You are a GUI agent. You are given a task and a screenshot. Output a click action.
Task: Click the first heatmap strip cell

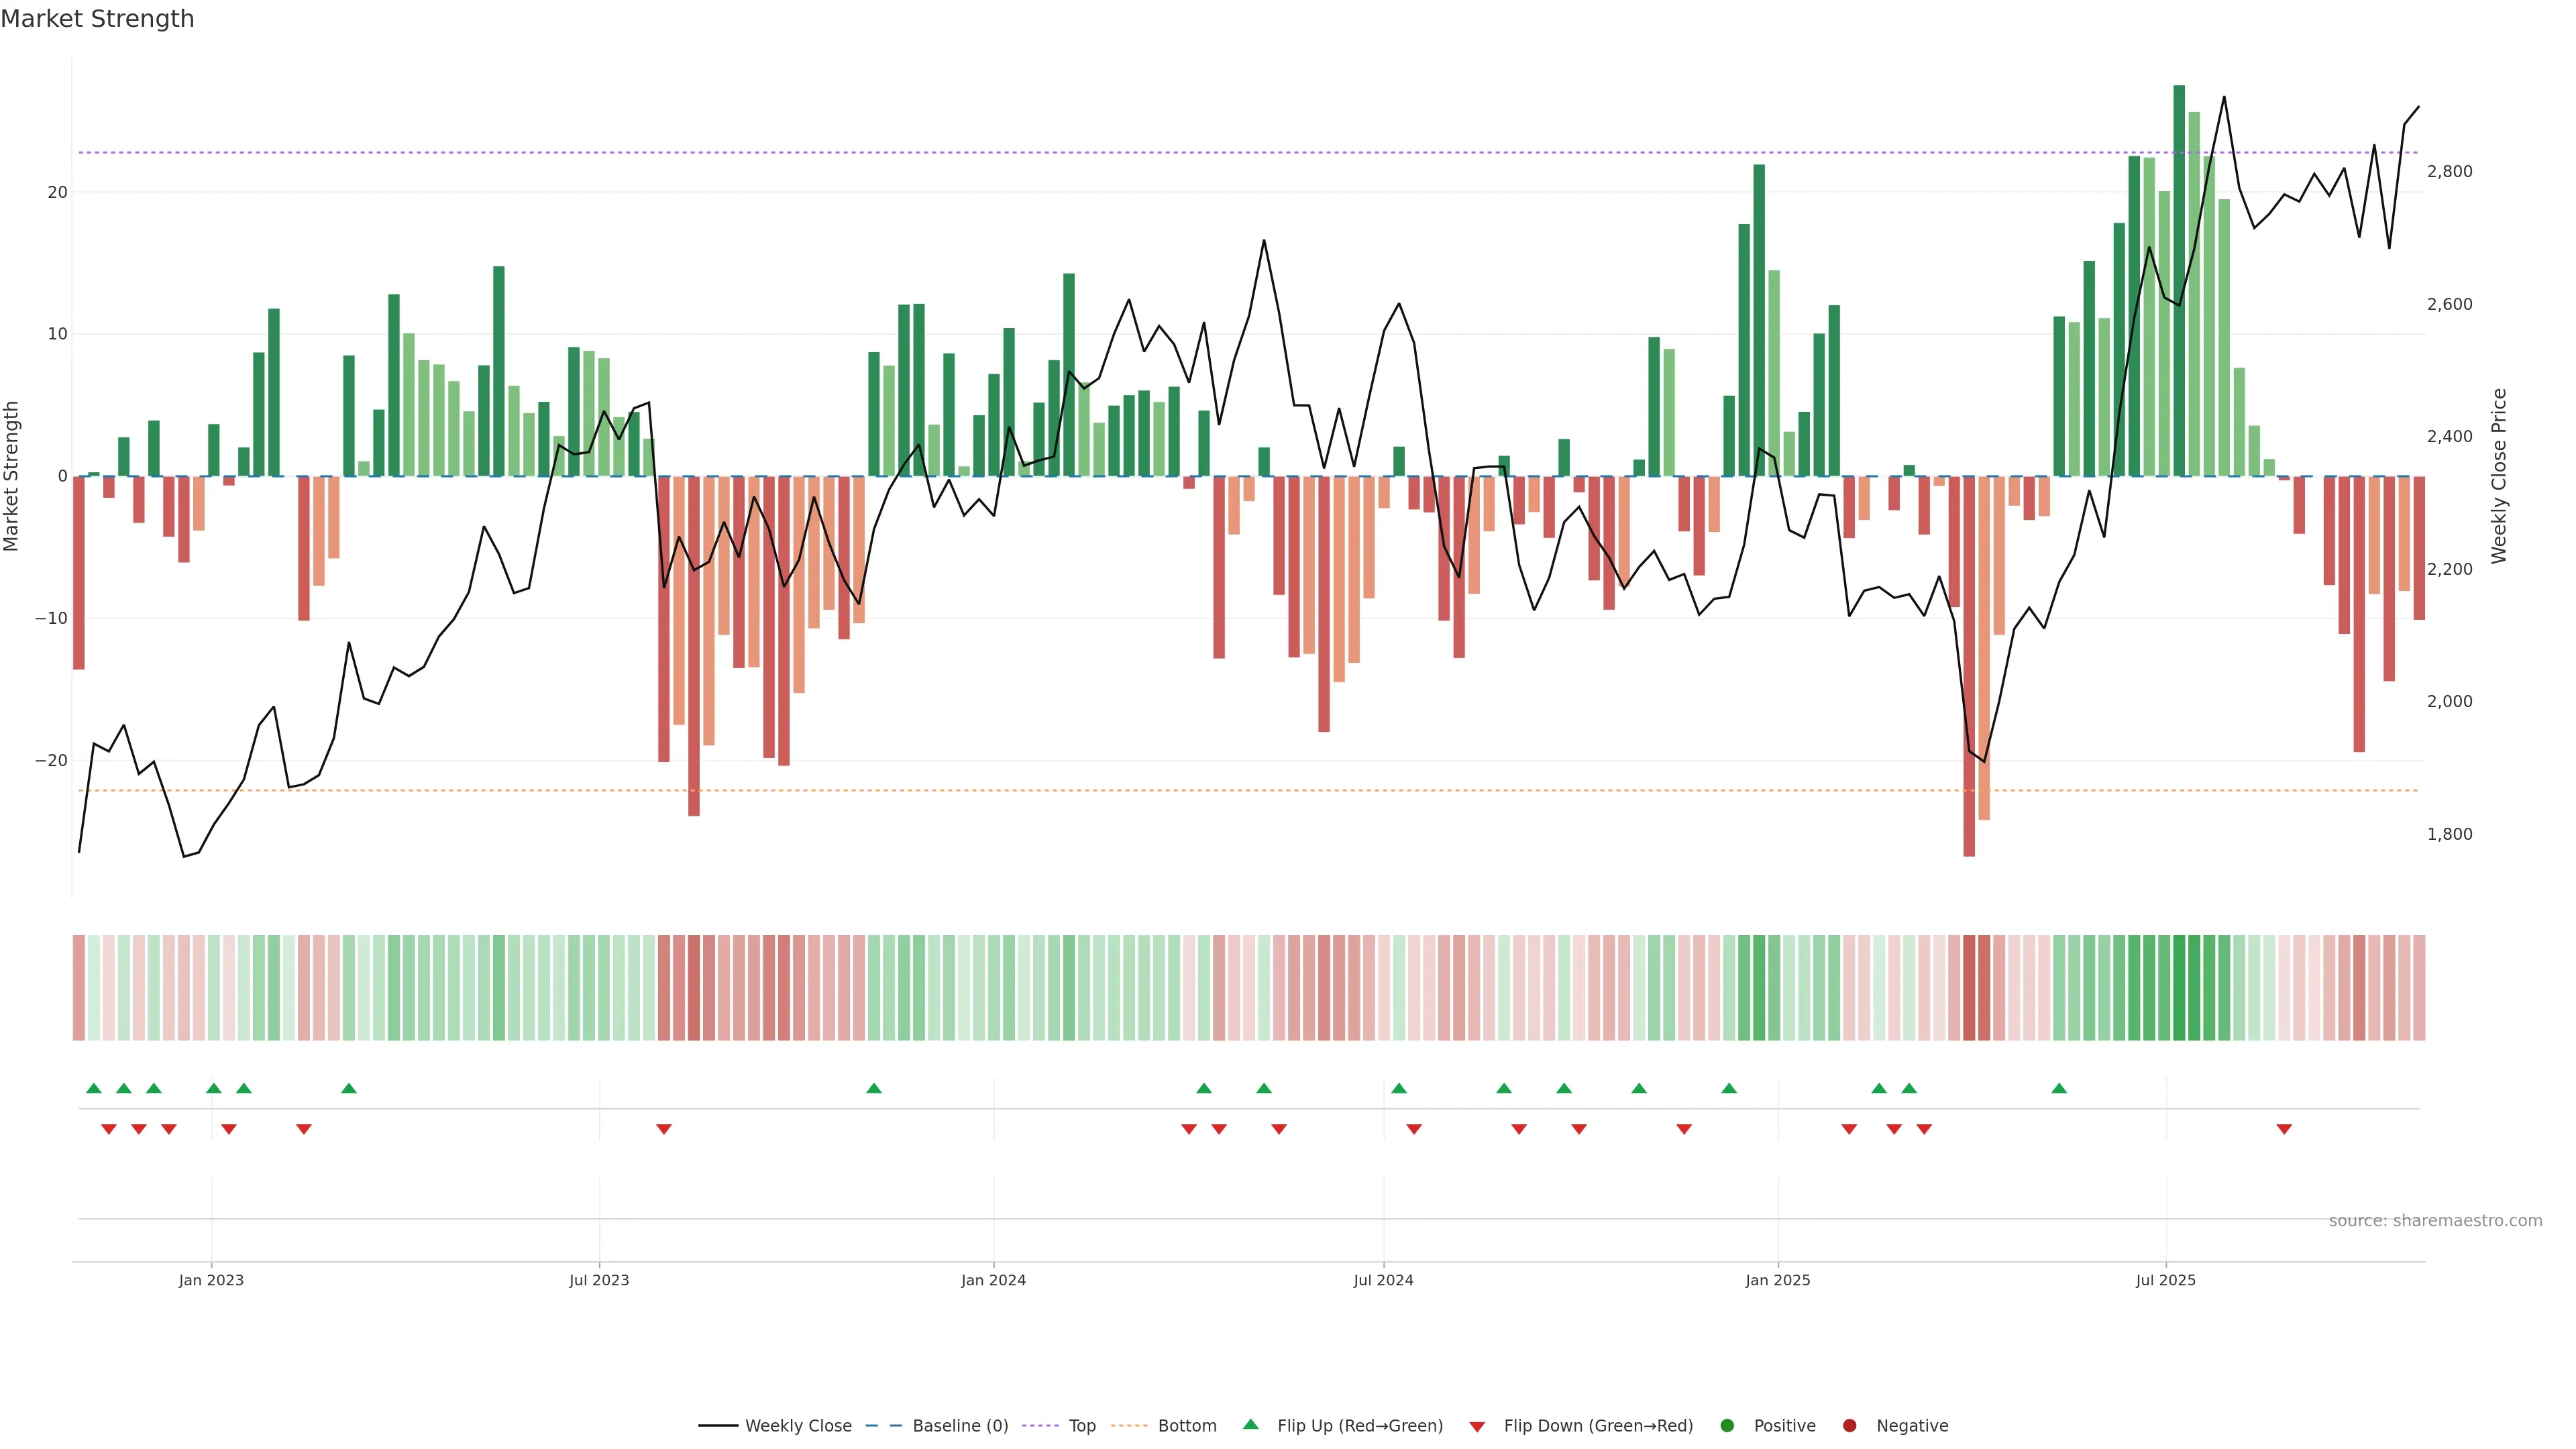click(x=79, y=987)
